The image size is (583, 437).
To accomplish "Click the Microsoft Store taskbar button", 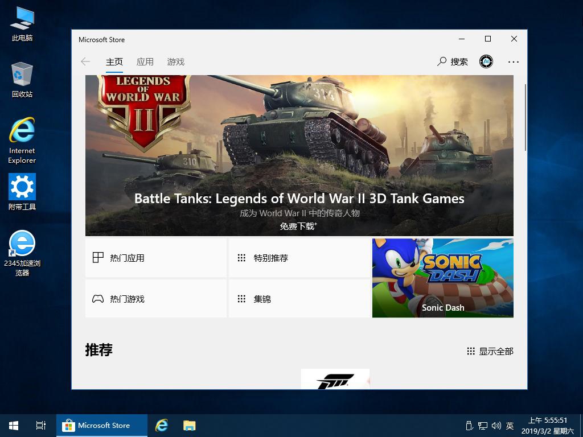I will 102,426.
